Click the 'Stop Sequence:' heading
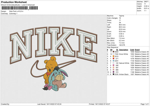The width and height of the screenshot is (150, 106). [x=113, y=47]
